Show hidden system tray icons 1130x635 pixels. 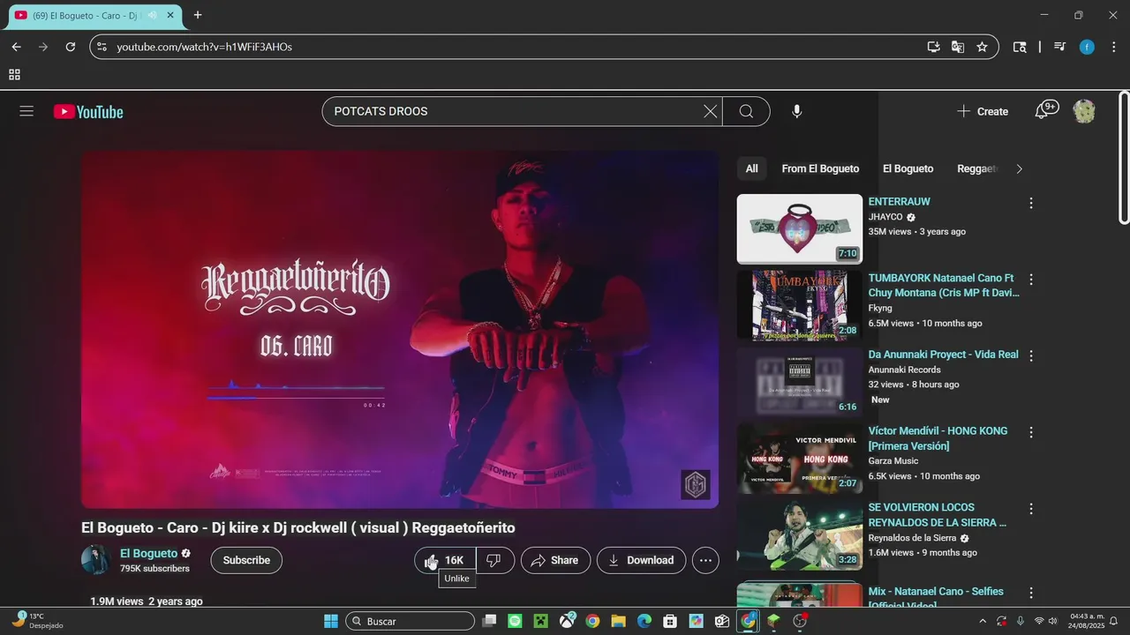[983, 621]
